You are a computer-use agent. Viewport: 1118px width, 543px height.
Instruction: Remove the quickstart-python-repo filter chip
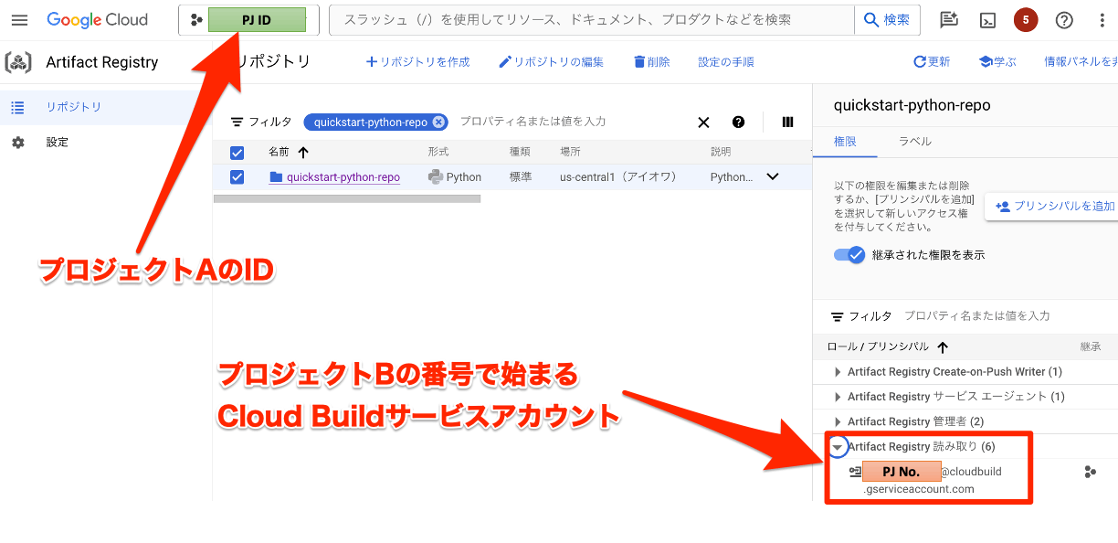click(x=439, y=122)
